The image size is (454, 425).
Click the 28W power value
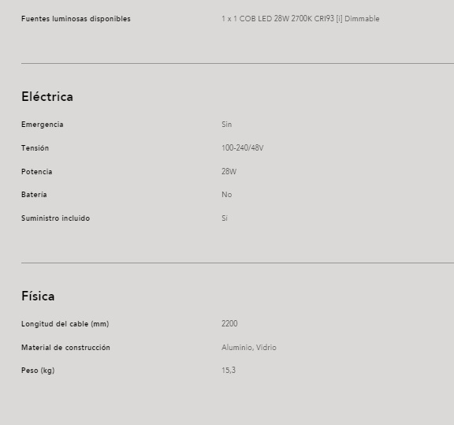pos(229,172)
